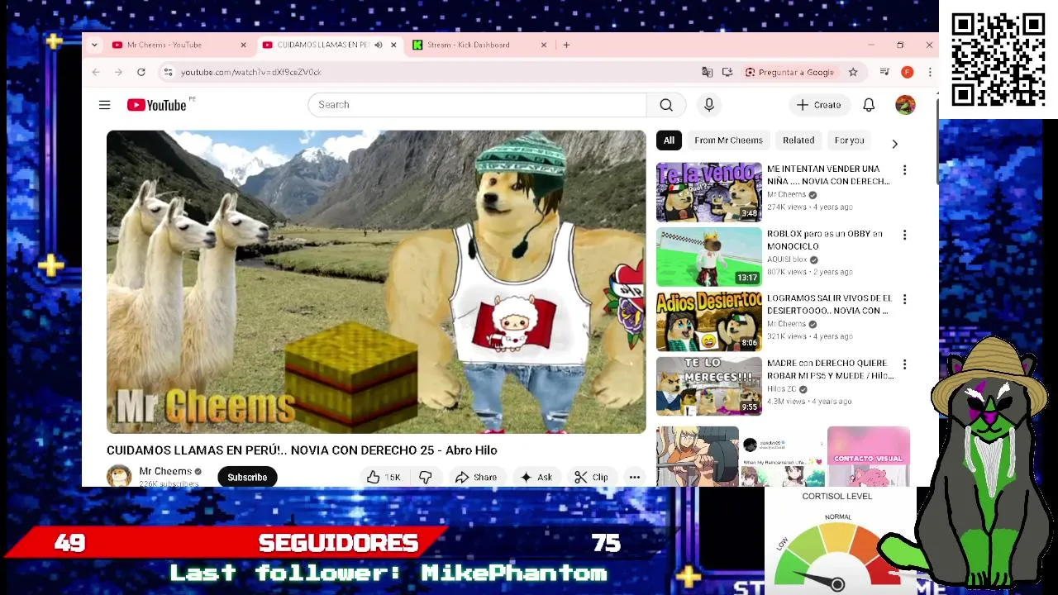Go forward in browser history

click(118, 72)
